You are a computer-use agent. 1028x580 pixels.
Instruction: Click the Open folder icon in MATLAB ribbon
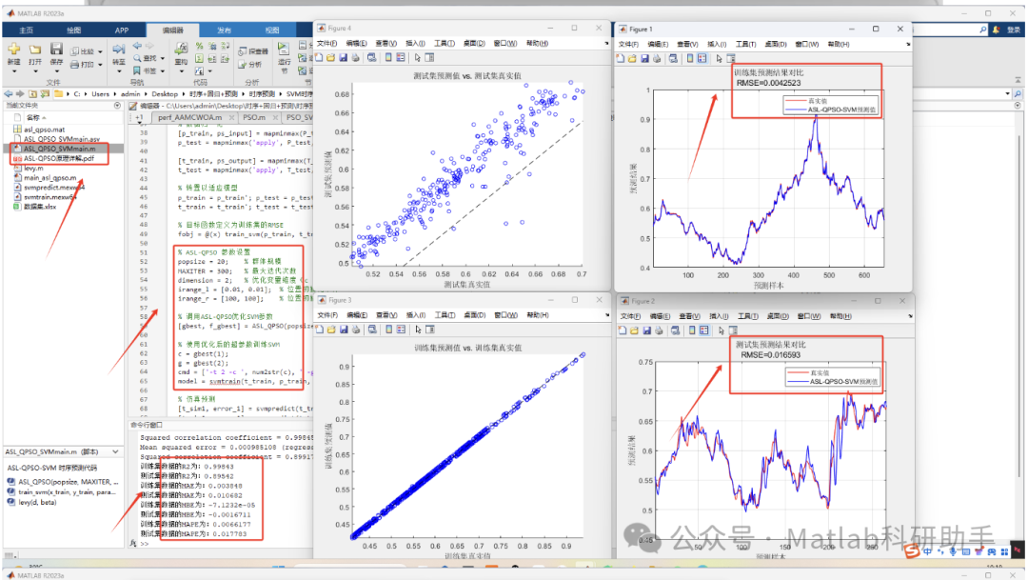(x=35, y=50)
